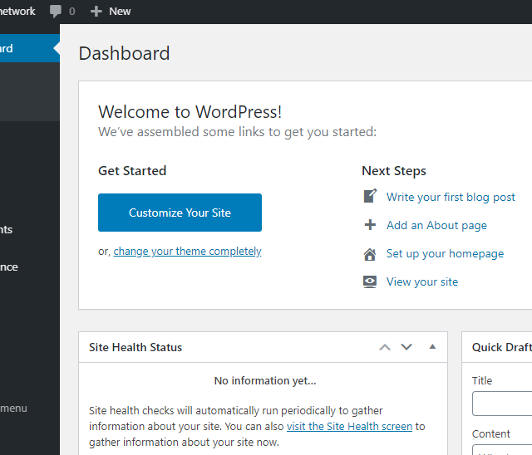Click the home icon for homepage setup
The image size is (532, 455).
[370, 254]
